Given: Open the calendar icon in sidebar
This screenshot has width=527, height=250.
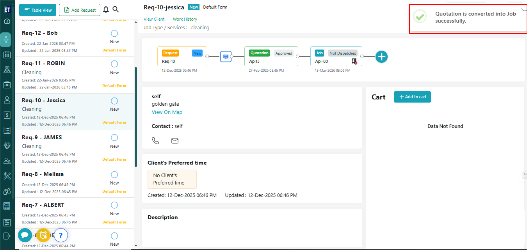Looking at the screenshot, I should [7, 55].
